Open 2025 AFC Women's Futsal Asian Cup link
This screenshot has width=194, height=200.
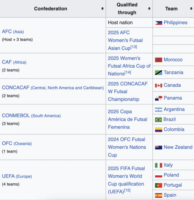[125, 40]
